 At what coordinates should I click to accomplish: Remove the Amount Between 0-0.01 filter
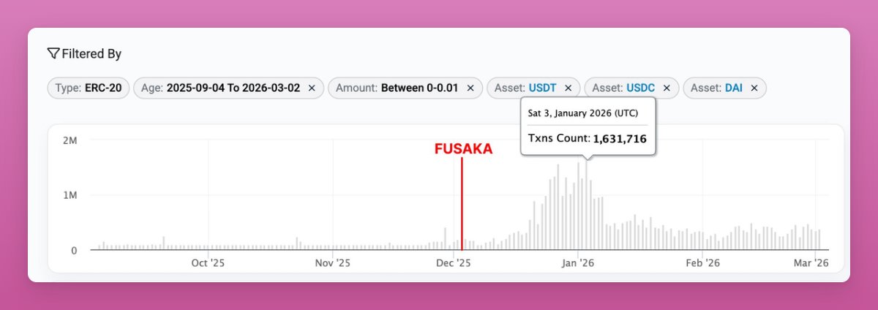[470, 88]
